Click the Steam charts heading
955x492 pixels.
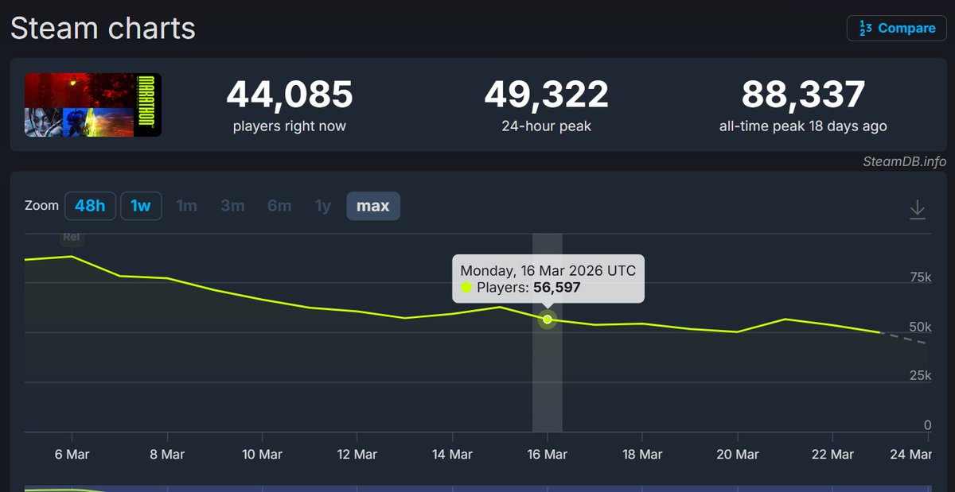(103, 29)
